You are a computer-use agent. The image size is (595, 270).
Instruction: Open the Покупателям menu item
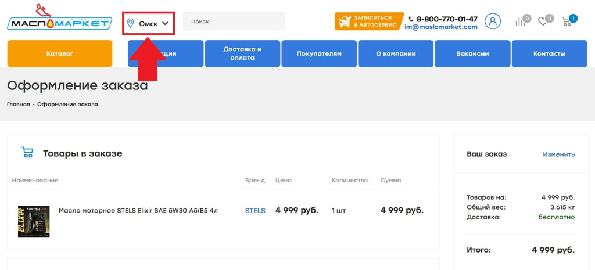319,53
